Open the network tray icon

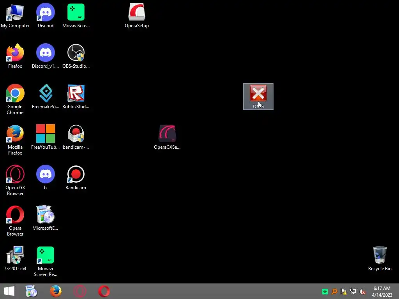353,292
